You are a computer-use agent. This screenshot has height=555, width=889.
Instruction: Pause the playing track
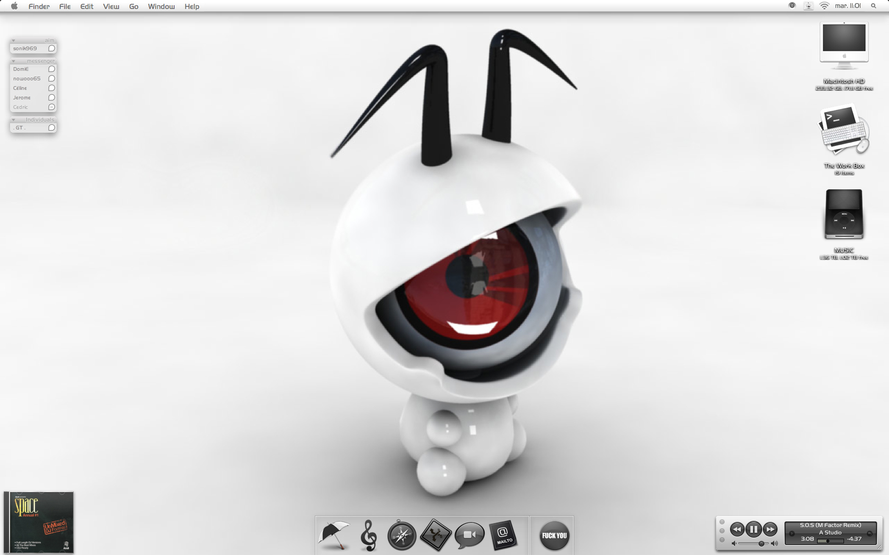pos(754,529)
